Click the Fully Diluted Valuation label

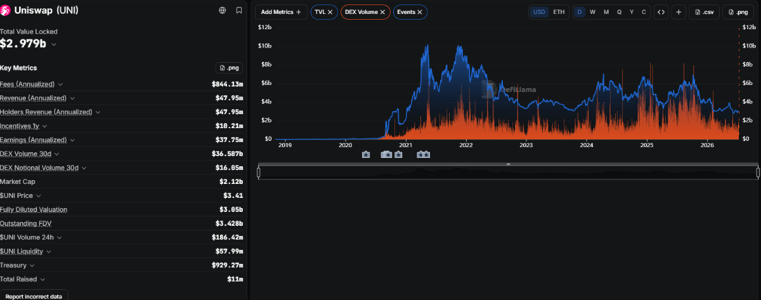click(34, 210)
